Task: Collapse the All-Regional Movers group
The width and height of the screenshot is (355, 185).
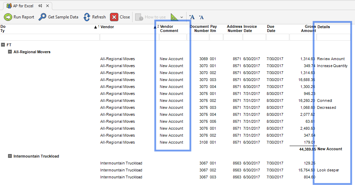Action: (x=10, y=52)
